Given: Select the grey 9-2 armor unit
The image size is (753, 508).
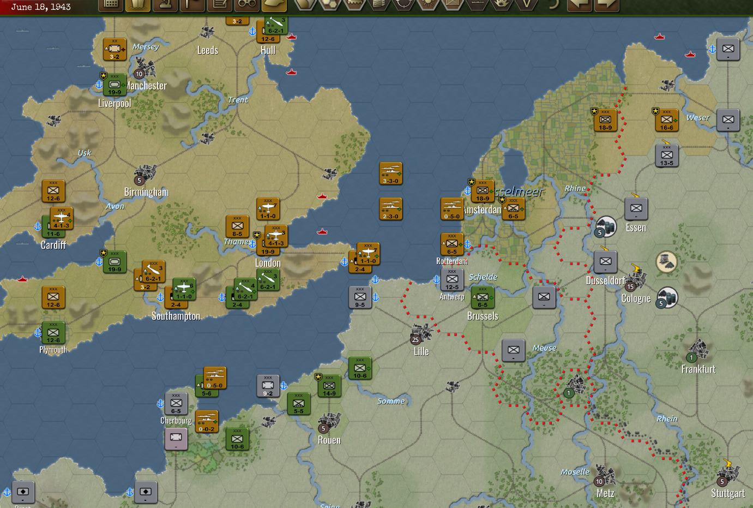Looking at the screenshot, I should tap(268, 386).
